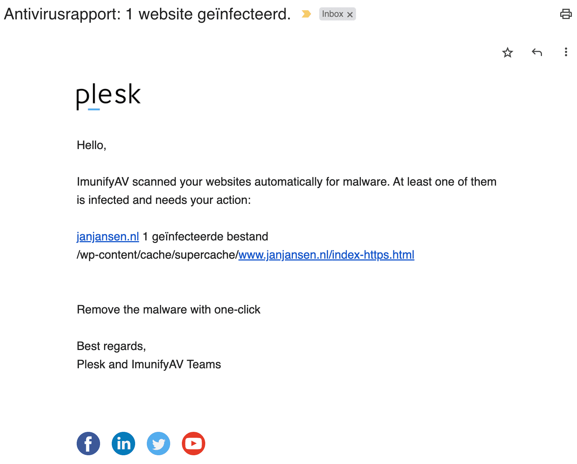Toggle the yellow importance marker
577x464 pixels.
[x=306, y=14]
